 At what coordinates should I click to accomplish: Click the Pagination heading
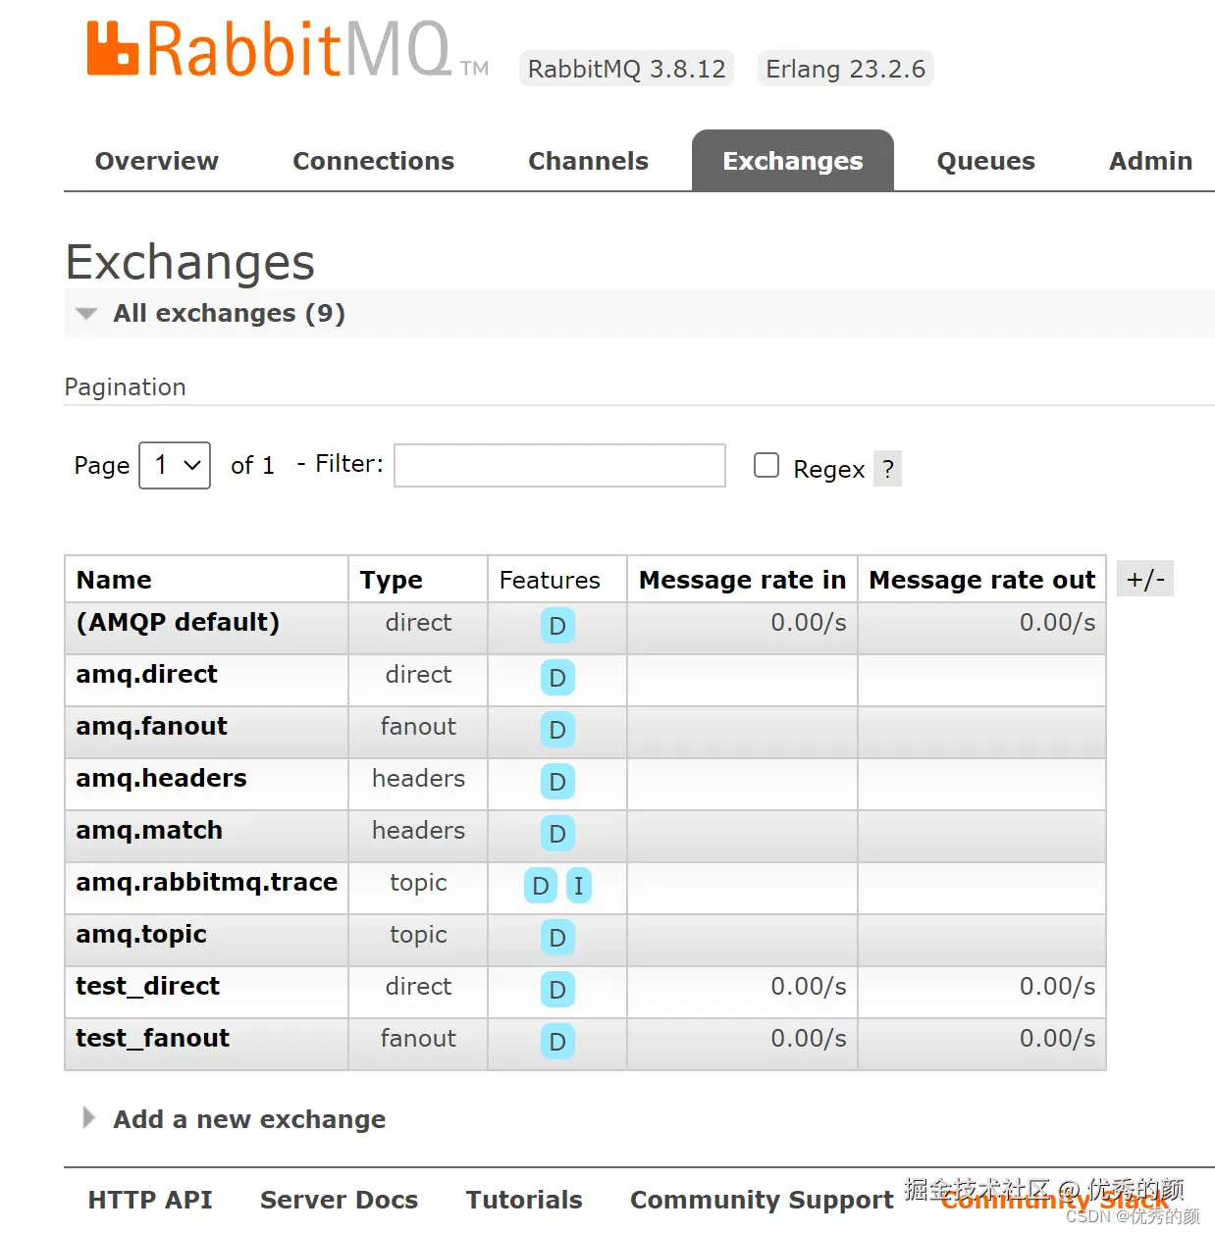[x=126, y=386]
